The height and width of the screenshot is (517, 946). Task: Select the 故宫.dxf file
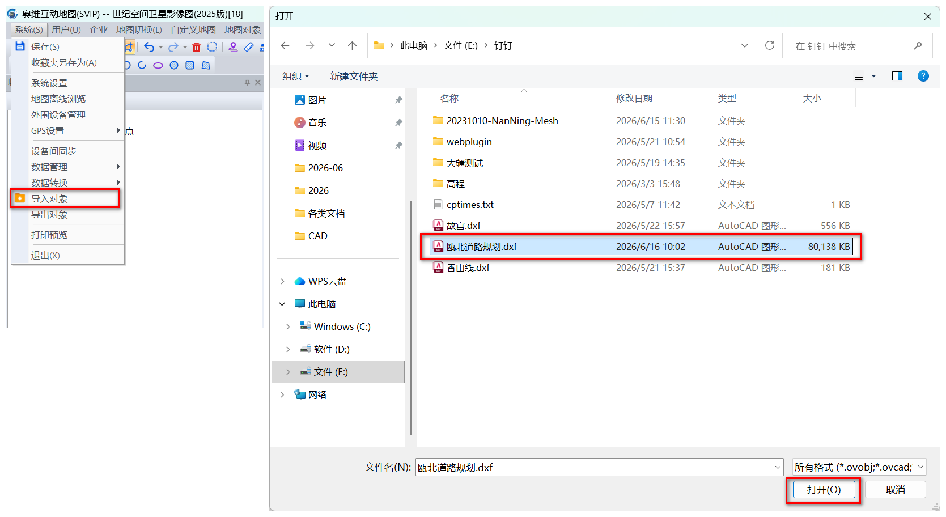(641, 225)
